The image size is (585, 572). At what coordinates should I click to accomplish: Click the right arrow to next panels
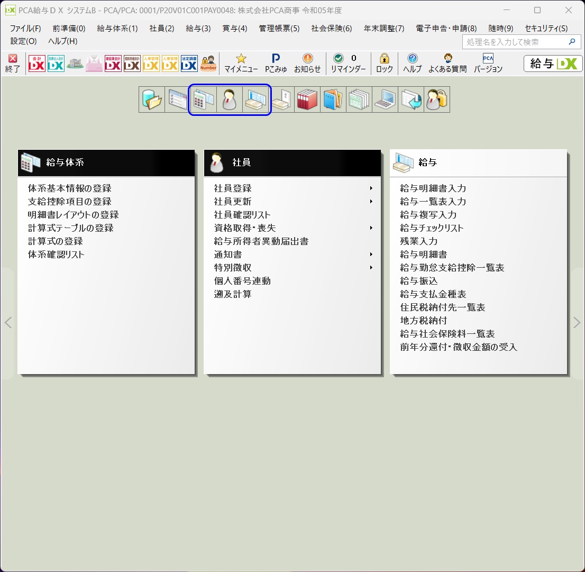[x=577, y=323]
